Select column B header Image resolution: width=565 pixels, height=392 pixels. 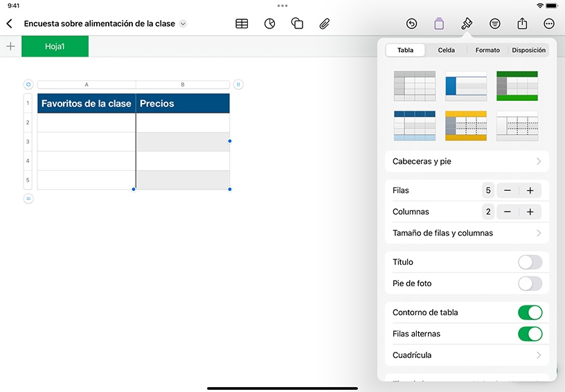click(x=183, y=84)
